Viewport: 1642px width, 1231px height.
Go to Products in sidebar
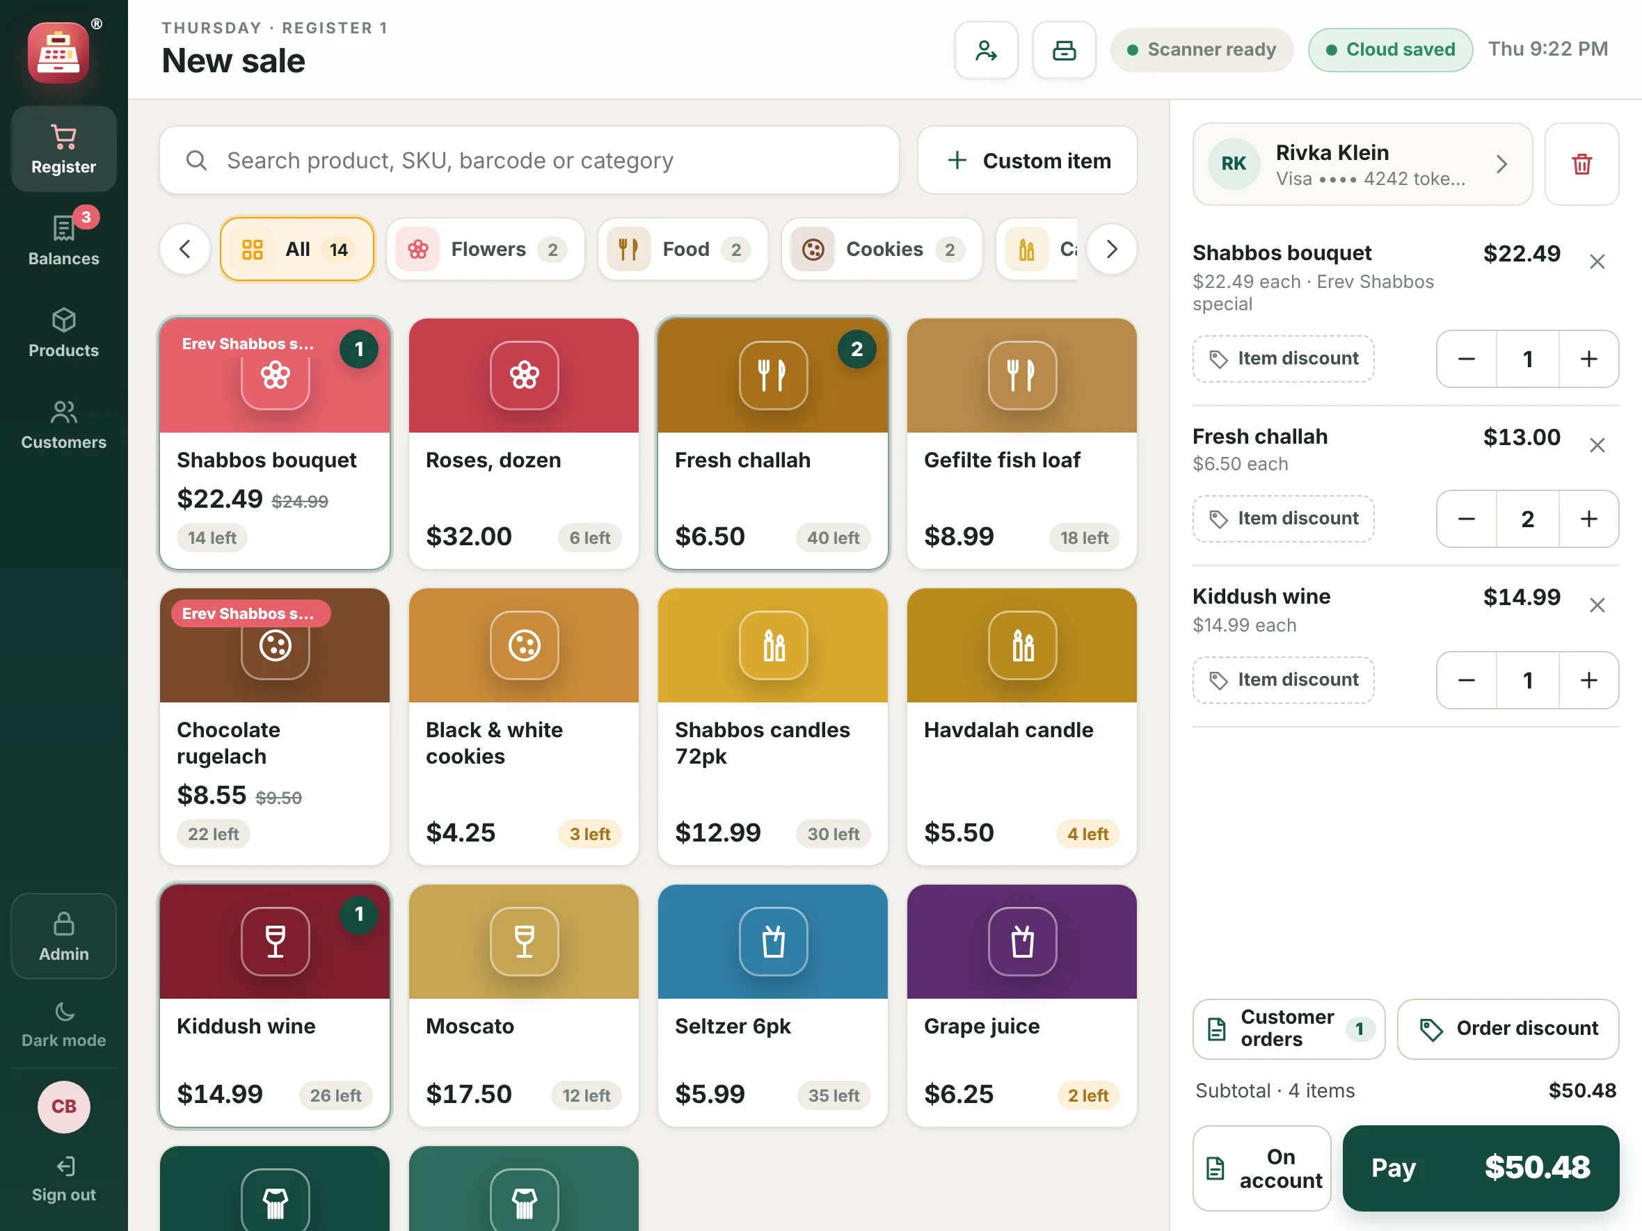point(64,332)
